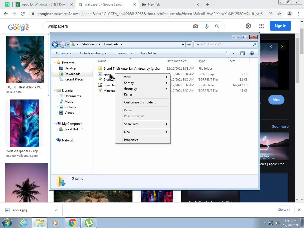This screenshot has height=228, width=304.
Task: Show hidden tray icons arrow
Action: pyautogui.click(x=264, y=223)
